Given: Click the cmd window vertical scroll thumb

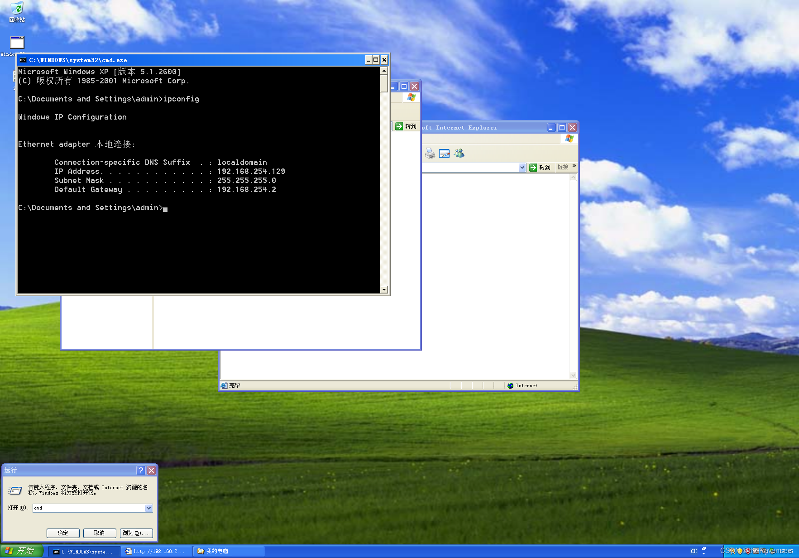Looking at the screenshot, I should tap(384, 83).
